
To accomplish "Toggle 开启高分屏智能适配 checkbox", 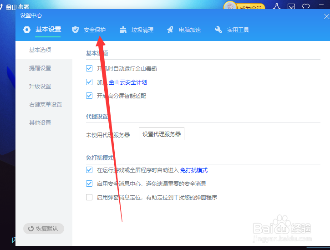I will pos(89,96).
